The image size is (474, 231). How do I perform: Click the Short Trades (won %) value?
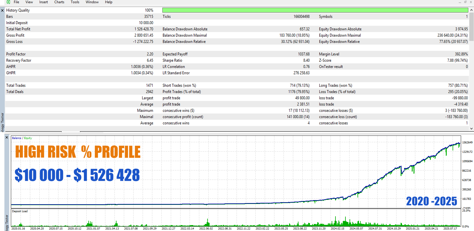(x=300, y=86)
